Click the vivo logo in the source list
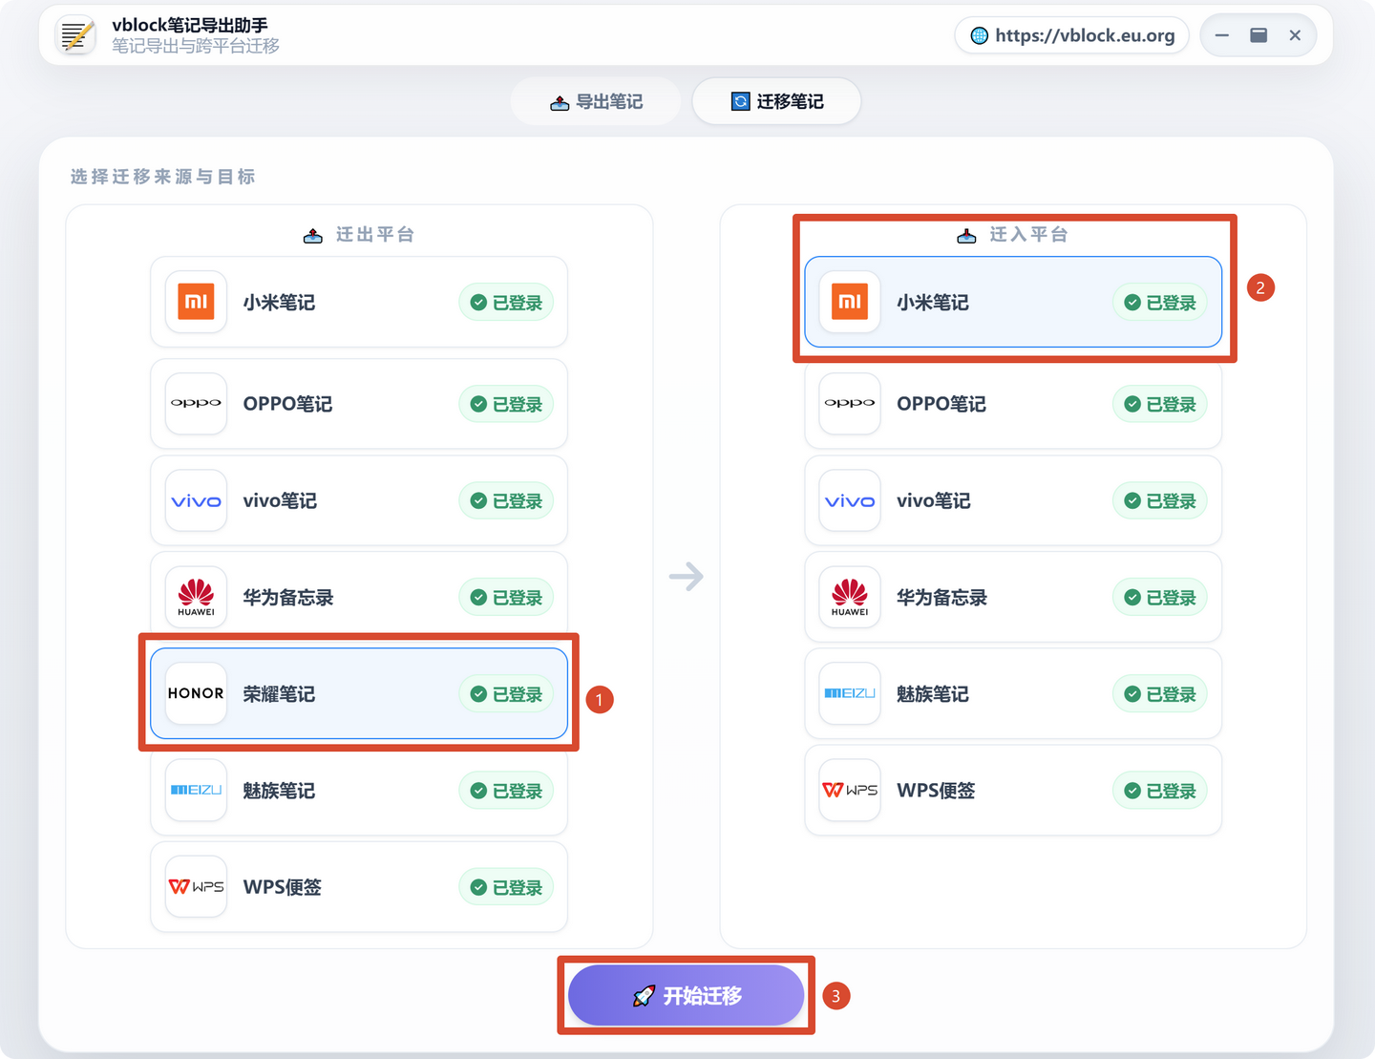 [x=196, y=500]
